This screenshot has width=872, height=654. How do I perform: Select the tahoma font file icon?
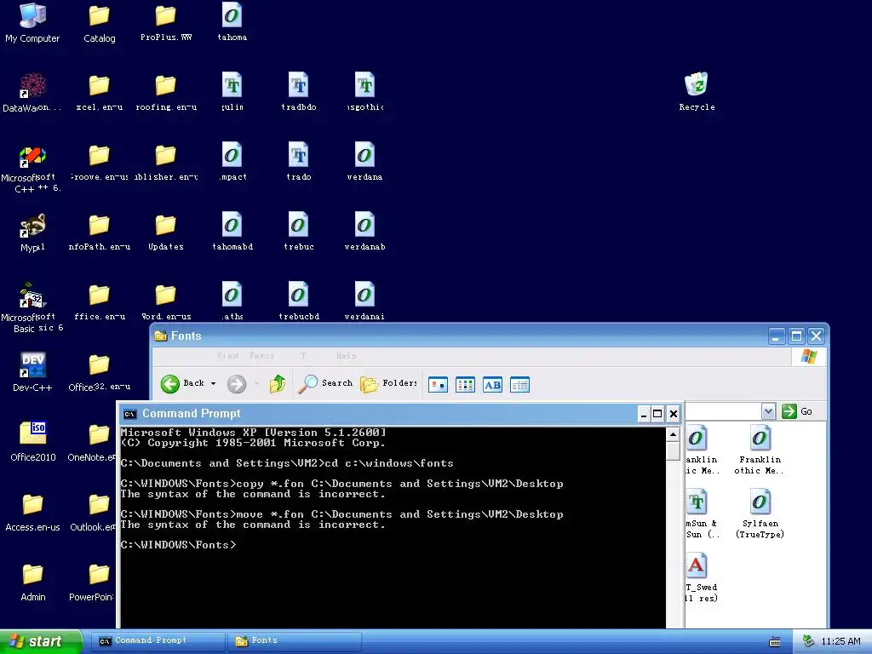[232, 22]
